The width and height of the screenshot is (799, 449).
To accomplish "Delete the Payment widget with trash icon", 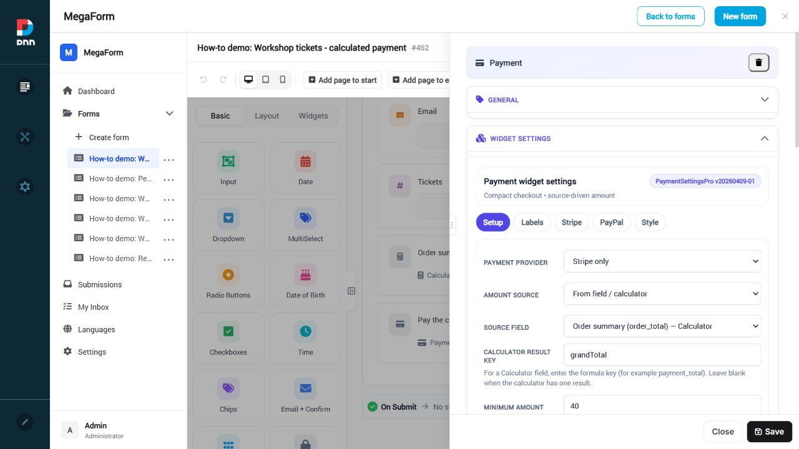I will tap(758, 62).
